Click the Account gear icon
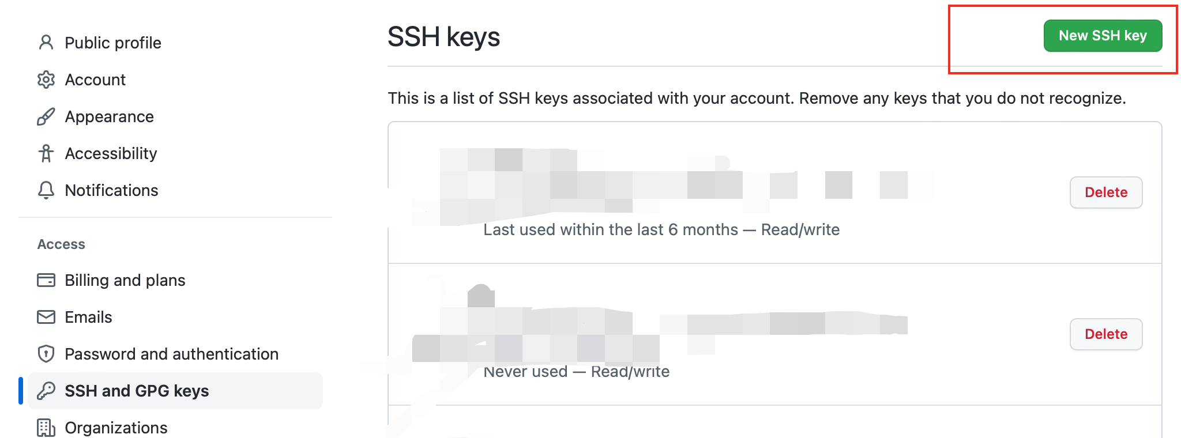The height and width of the screenshot is (438, 1181). tap(46, 80)
